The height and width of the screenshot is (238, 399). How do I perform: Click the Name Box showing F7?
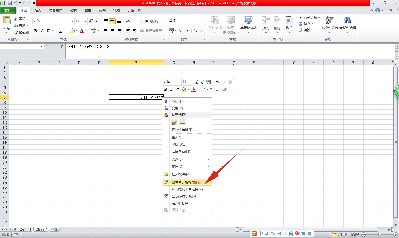click(19, 46)
